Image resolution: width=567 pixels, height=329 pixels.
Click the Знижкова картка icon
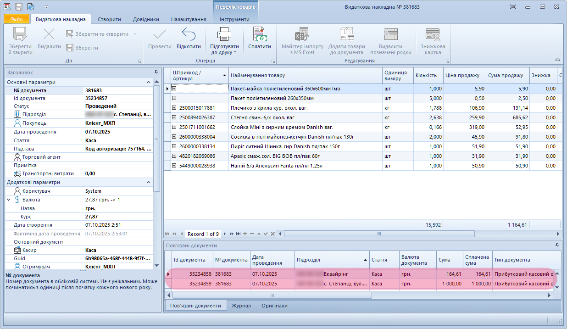[433, 35]
